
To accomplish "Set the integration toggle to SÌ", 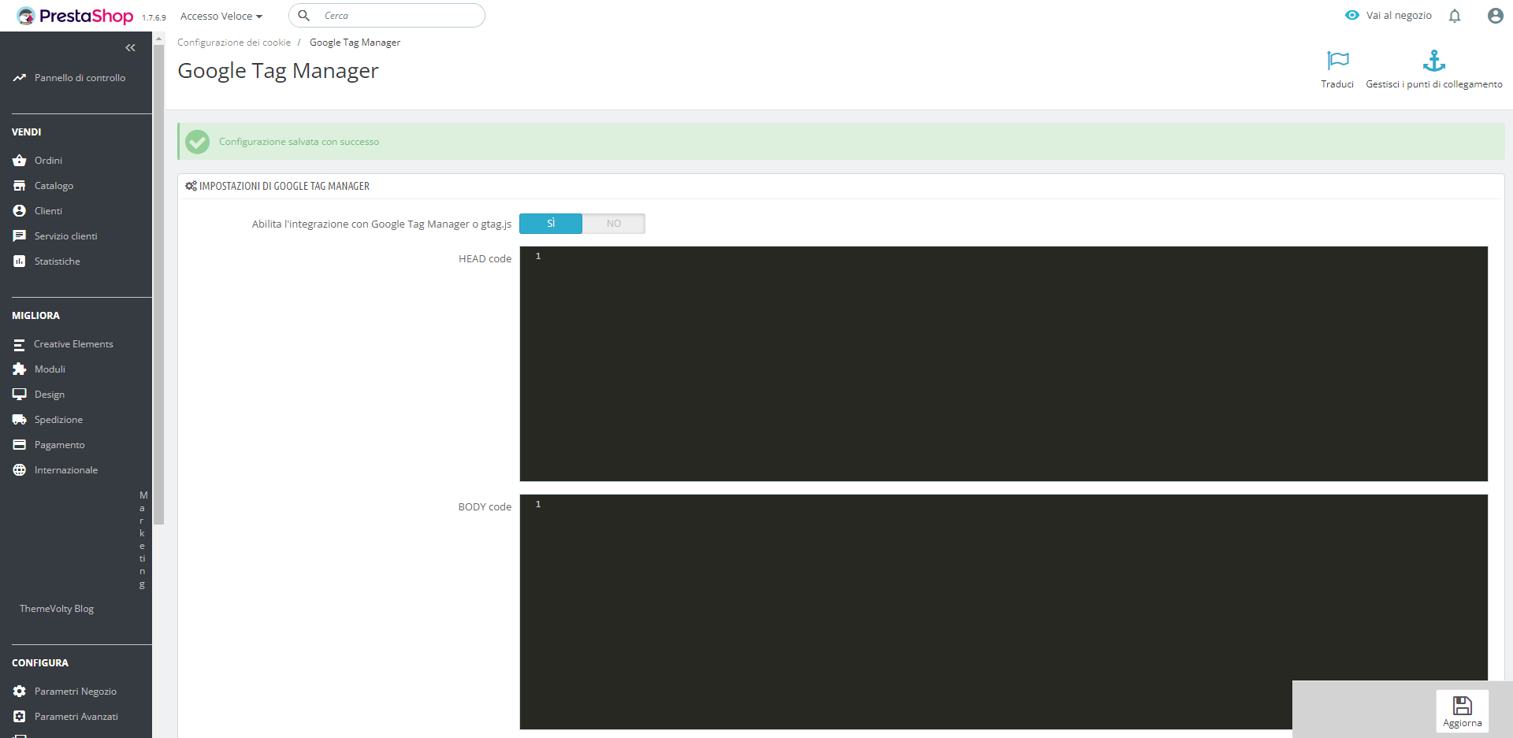I will [x=551, y=224].
